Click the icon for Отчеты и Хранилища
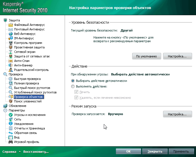 [x=11, y=128]
